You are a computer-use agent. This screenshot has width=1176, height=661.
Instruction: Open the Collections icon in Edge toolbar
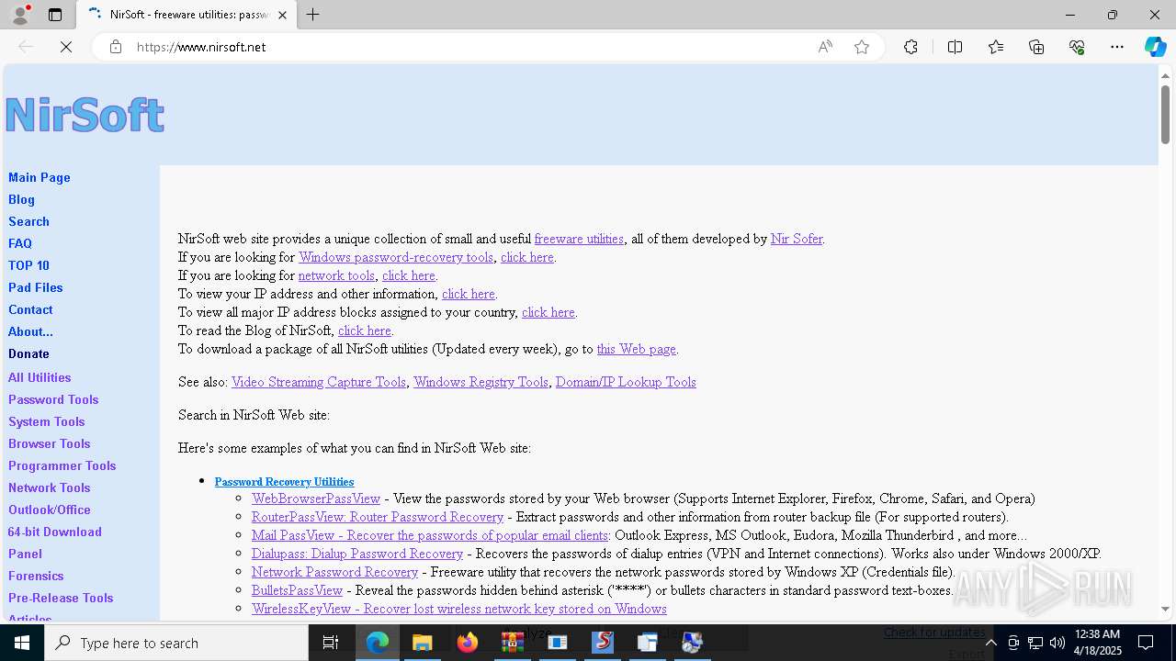tap(1036, 47)
